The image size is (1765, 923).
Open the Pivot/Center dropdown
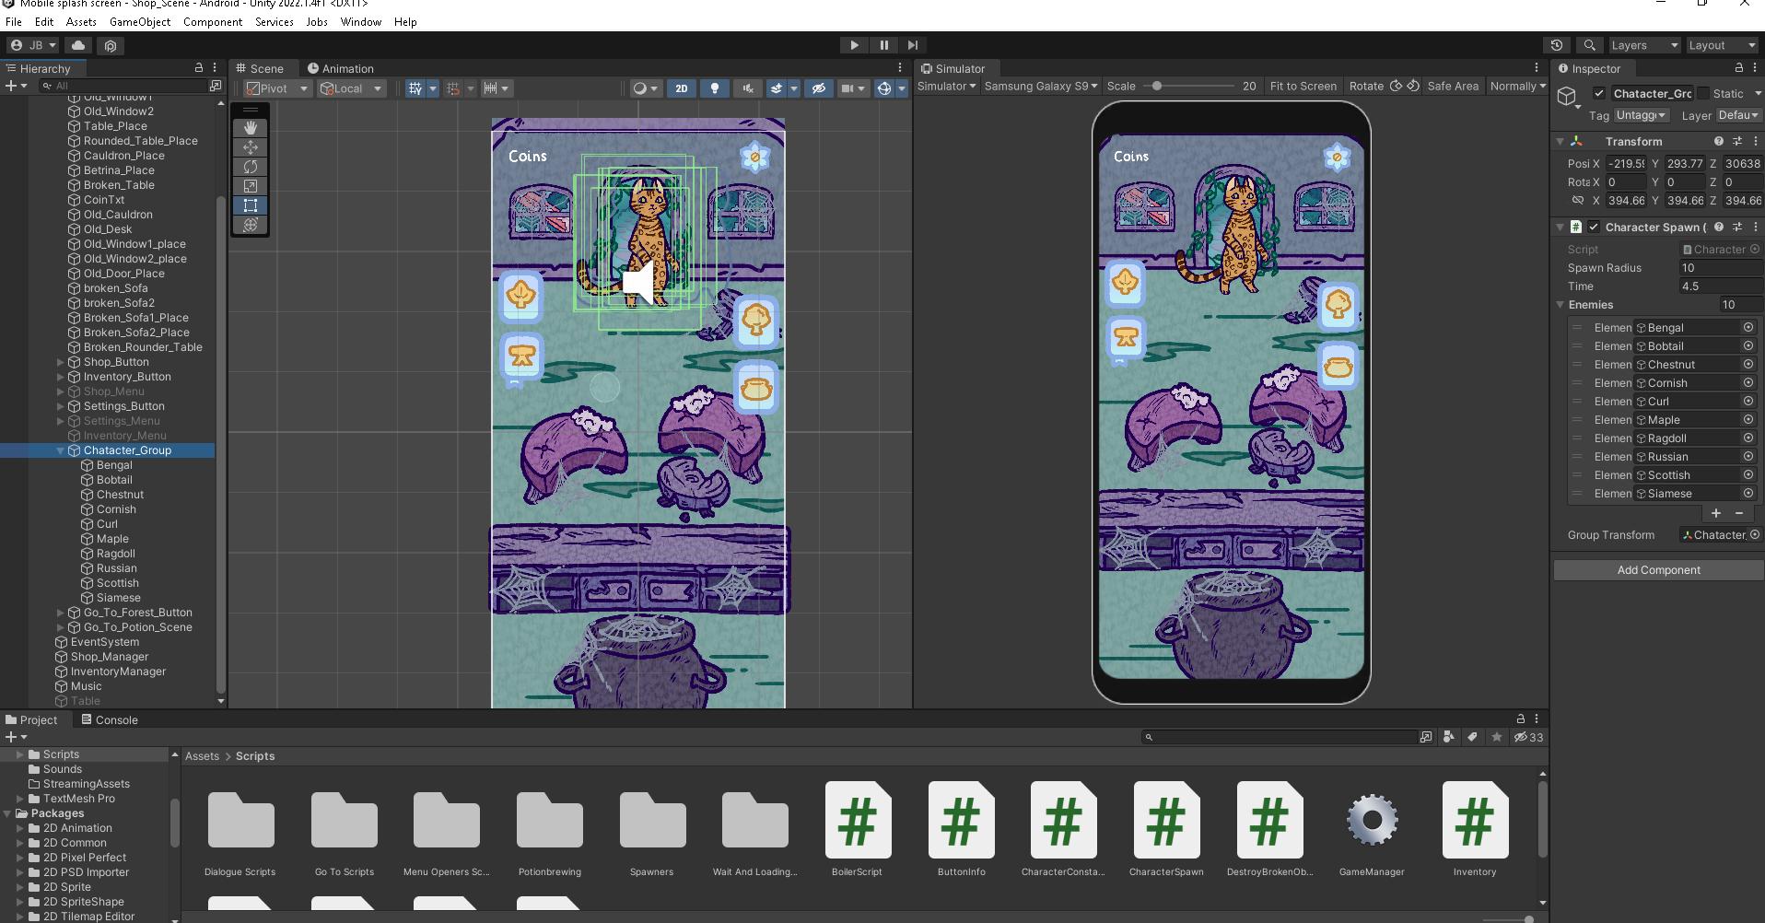point(276,88)
